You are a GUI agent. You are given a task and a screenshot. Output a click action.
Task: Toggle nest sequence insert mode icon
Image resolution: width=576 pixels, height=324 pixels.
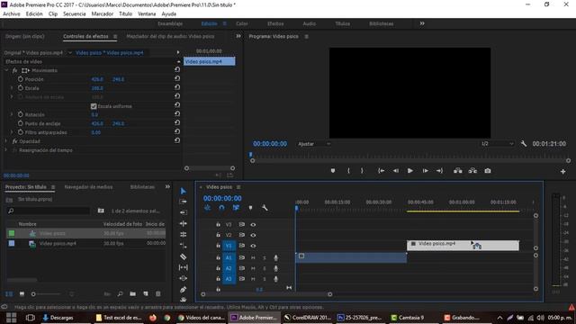208,208
